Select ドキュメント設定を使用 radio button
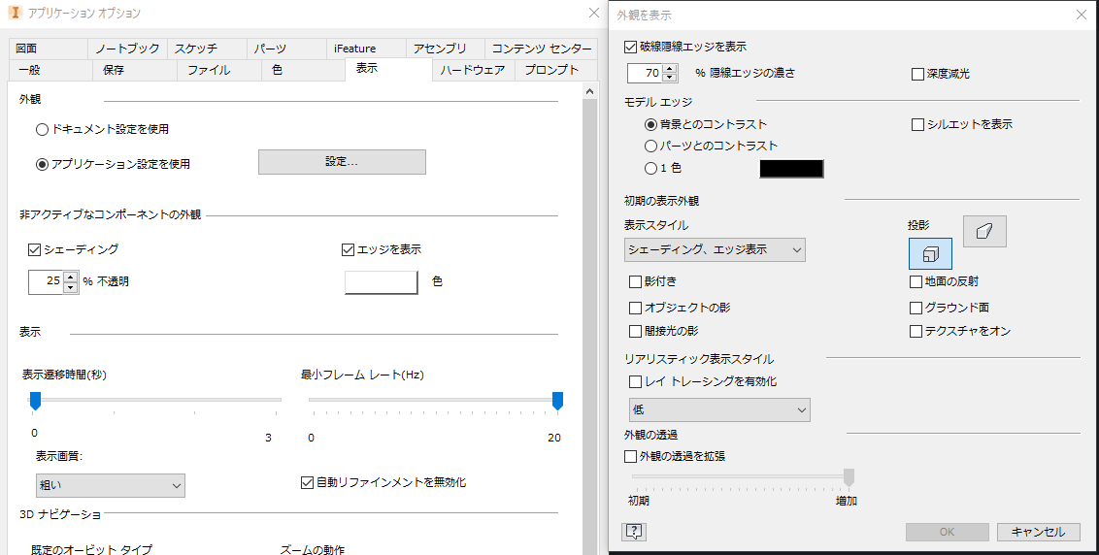 click(42, 130)
